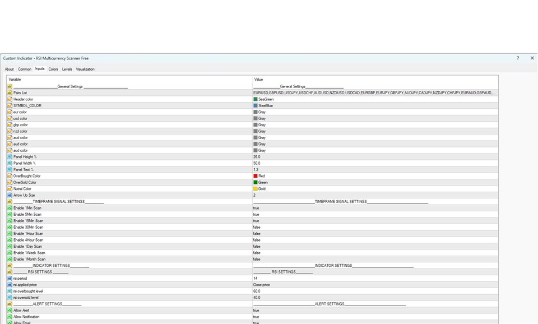Switch to the Visualization tab
The image size is (538, 324).
tap(85, 69)
